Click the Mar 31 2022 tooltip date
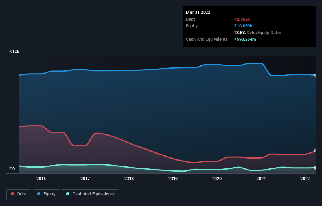 [198, 12]
